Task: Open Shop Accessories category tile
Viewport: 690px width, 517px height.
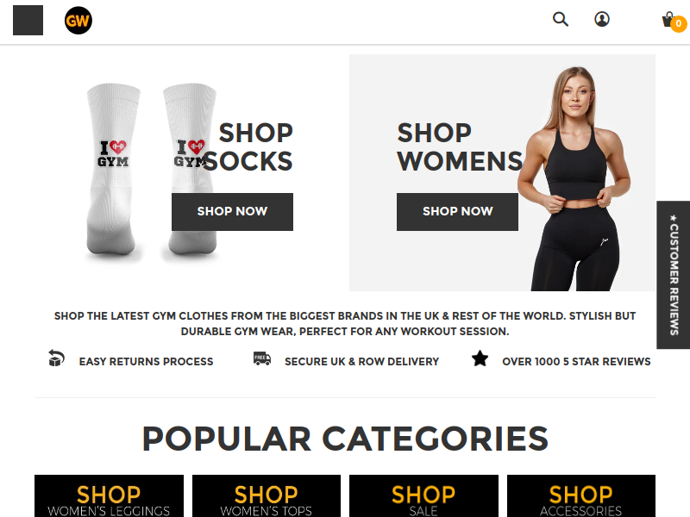Action: (580, 496)
